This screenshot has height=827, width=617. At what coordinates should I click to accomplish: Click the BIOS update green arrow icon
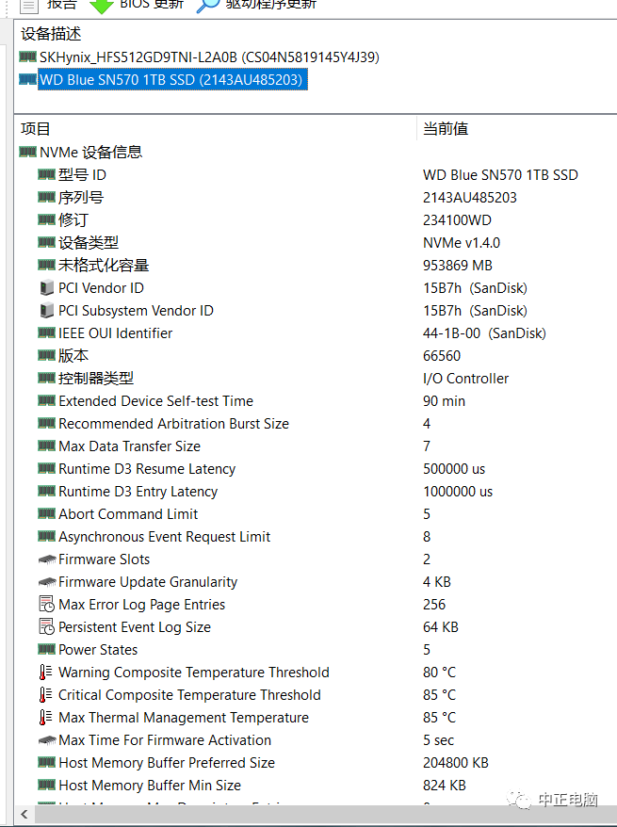click(x=101, y=6)
